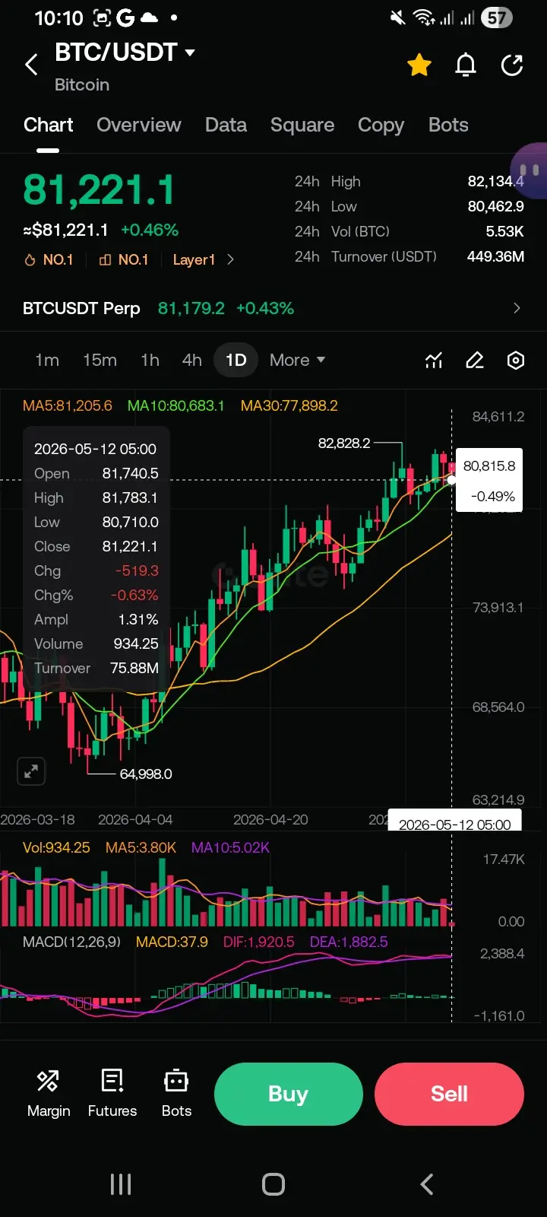Tap the DIF:1,920.5 value

259,942
